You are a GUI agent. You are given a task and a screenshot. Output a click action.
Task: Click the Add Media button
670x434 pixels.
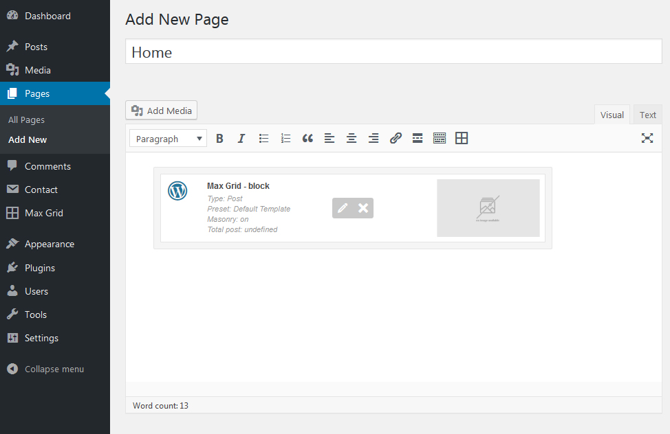coord(162,111)
